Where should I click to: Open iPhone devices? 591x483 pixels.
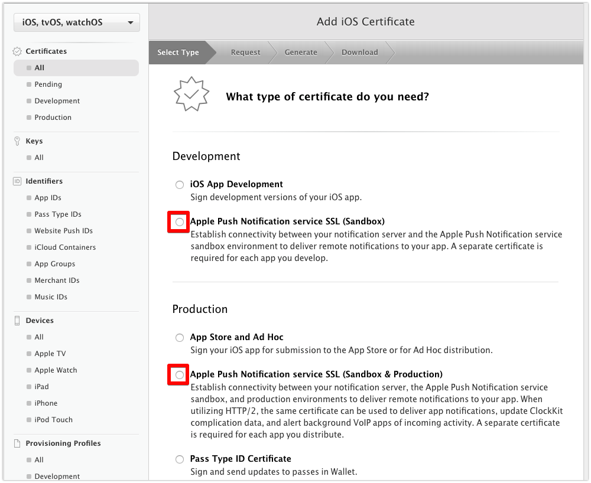46,403
